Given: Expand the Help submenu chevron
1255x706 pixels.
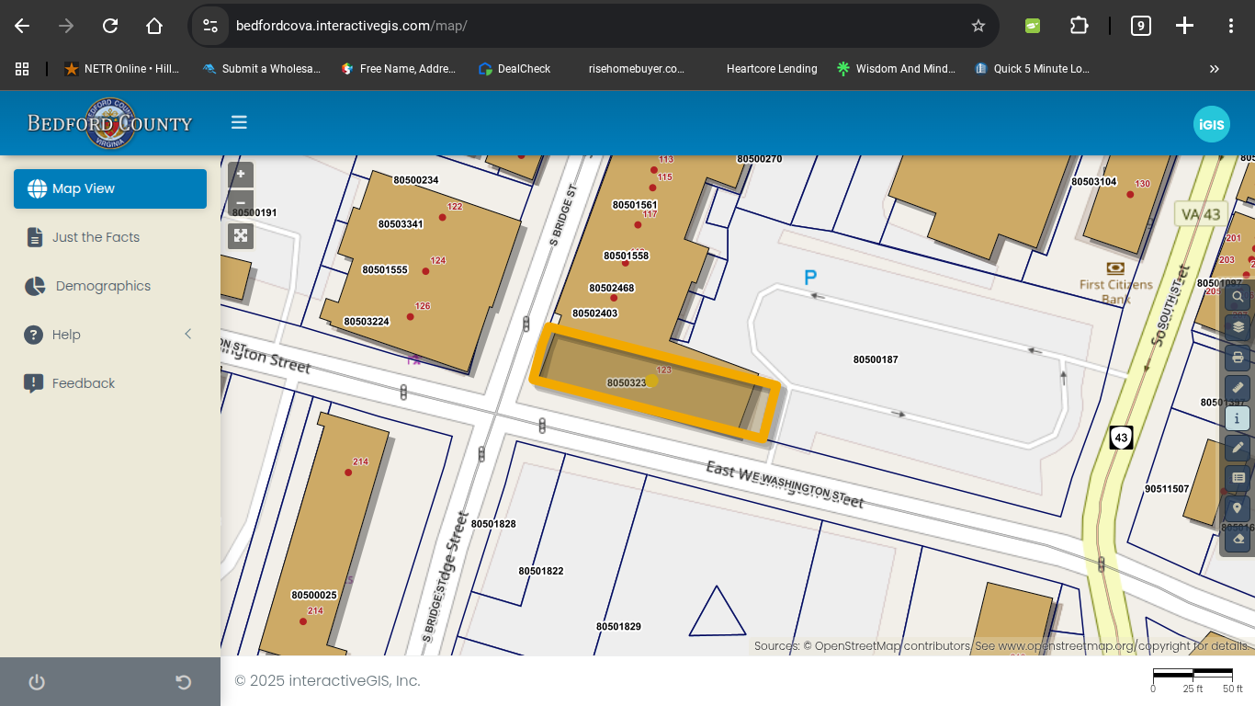Looking at the screenshot, I should pyautogui.click(x=187, y=335).
